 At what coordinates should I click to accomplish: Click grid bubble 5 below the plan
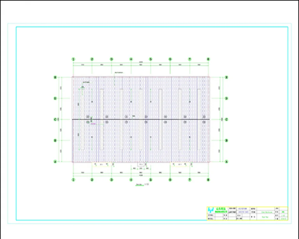150,180
